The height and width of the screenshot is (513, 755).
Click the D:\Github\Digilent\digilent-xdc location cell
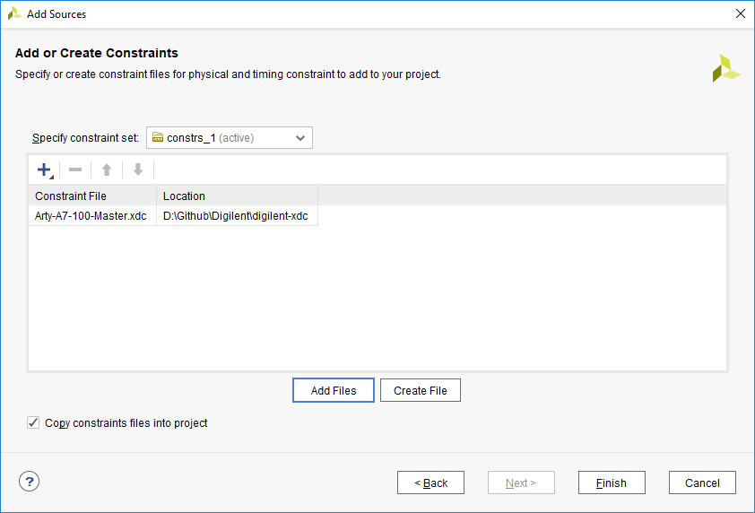[x=237, y=216]
